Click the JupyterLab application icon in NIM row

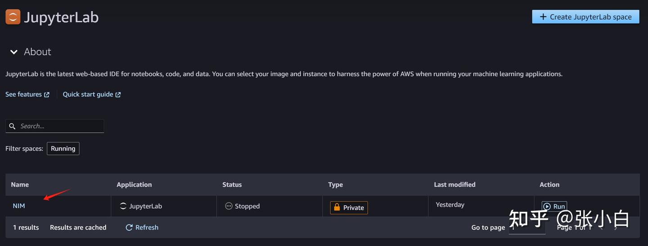pyautogui.click(x=123, y=206)
